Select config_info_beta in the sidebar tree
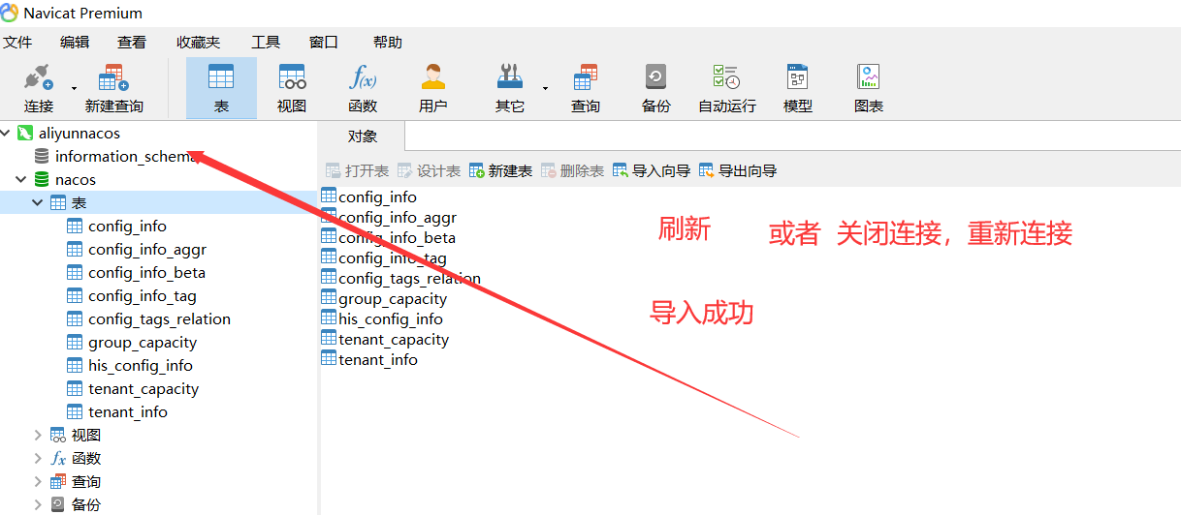1181x515 pixels. click(x=146, y=272)
